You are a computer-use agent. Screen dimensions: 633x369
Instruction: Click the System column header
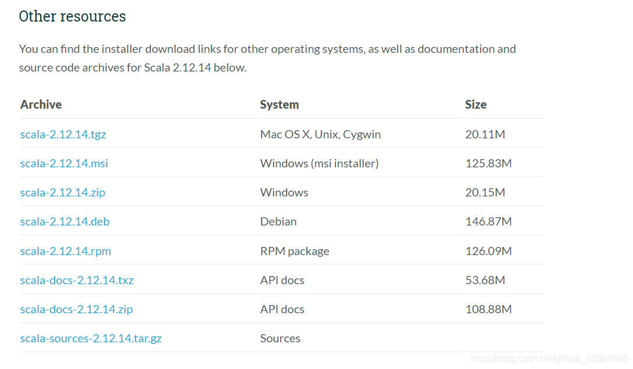(x=279, y=105)
